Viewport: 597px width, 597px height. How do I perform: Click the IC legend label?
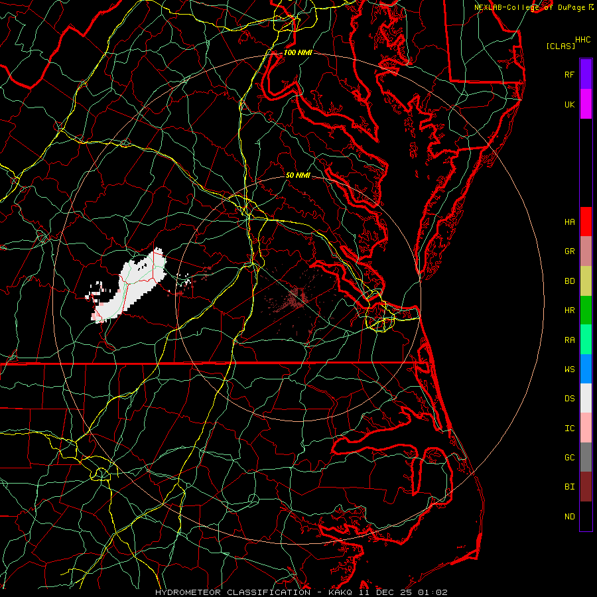[x=569, y=429]
